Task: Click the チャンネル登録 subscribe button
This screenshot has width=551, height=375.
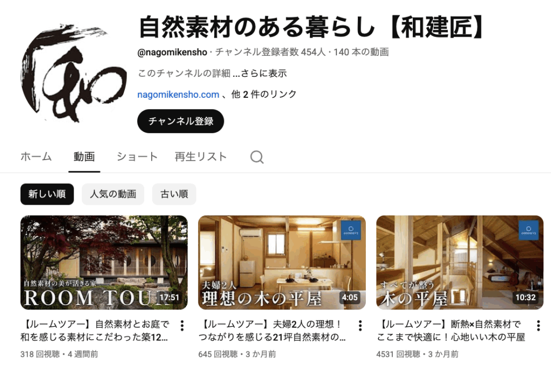Action: click(181, 121)
